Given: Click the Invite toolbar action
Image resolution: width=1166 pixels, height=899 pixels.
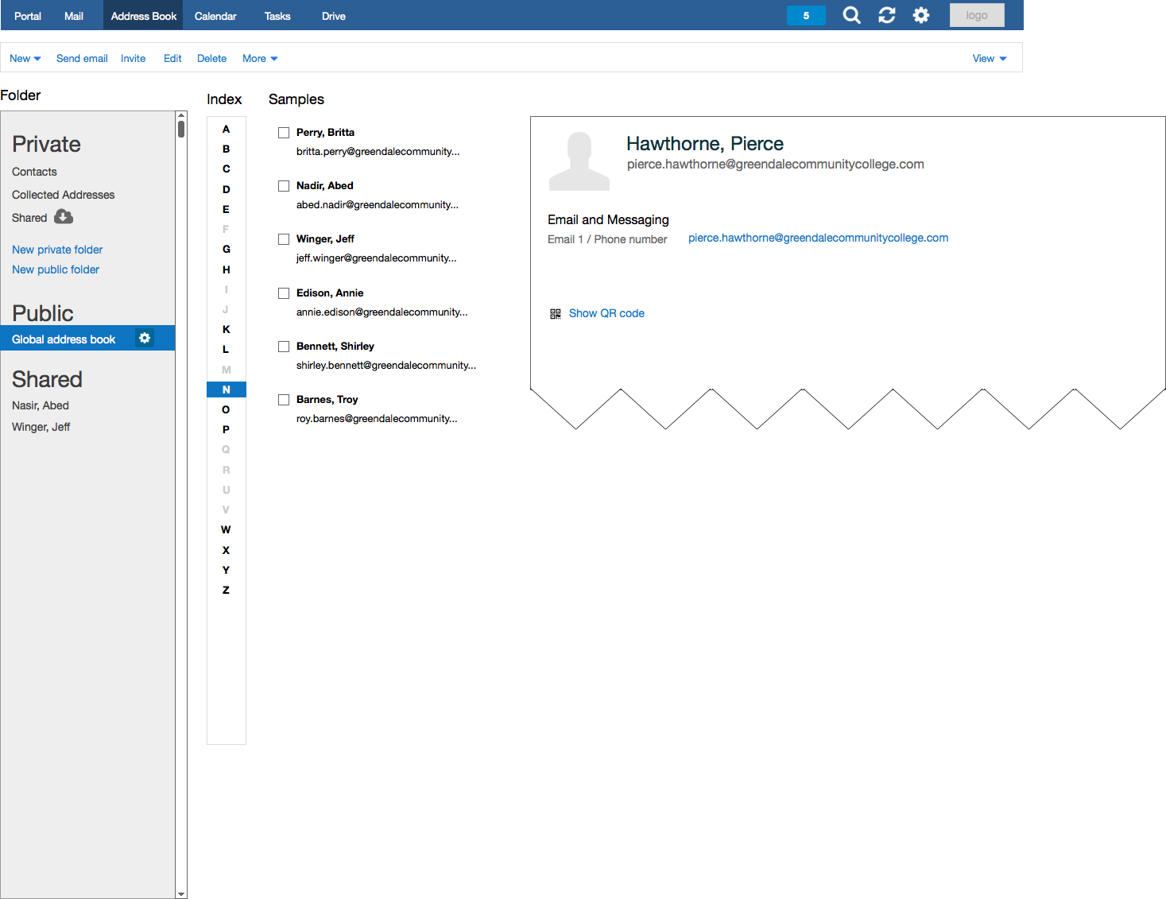Looking at the screenshot, I should click(134, 58).
